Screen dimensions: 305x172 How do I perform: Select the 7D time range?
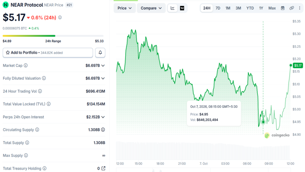(x=218, y=8)
